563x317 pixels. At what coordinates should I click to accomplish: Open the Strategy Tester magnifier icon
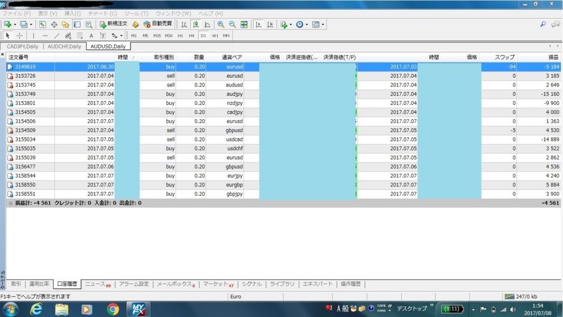point(89,24)
